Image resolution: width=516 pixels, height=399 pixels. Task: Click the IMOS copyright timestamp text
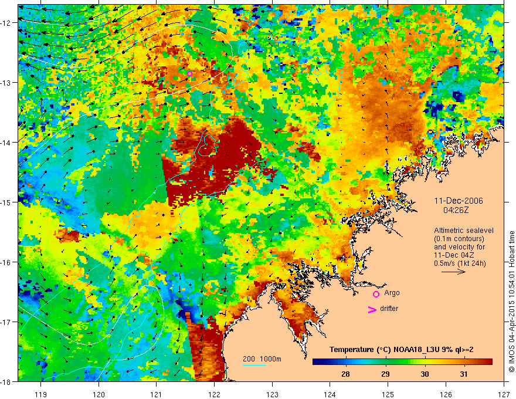click(511, 302)
